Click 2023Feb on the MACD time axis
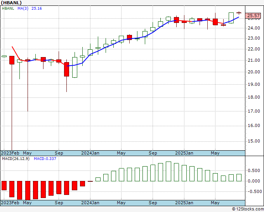 point(10,203)
